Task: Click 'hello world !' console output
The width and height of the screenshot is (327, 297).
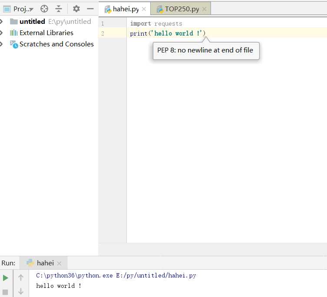Action: 59,286
